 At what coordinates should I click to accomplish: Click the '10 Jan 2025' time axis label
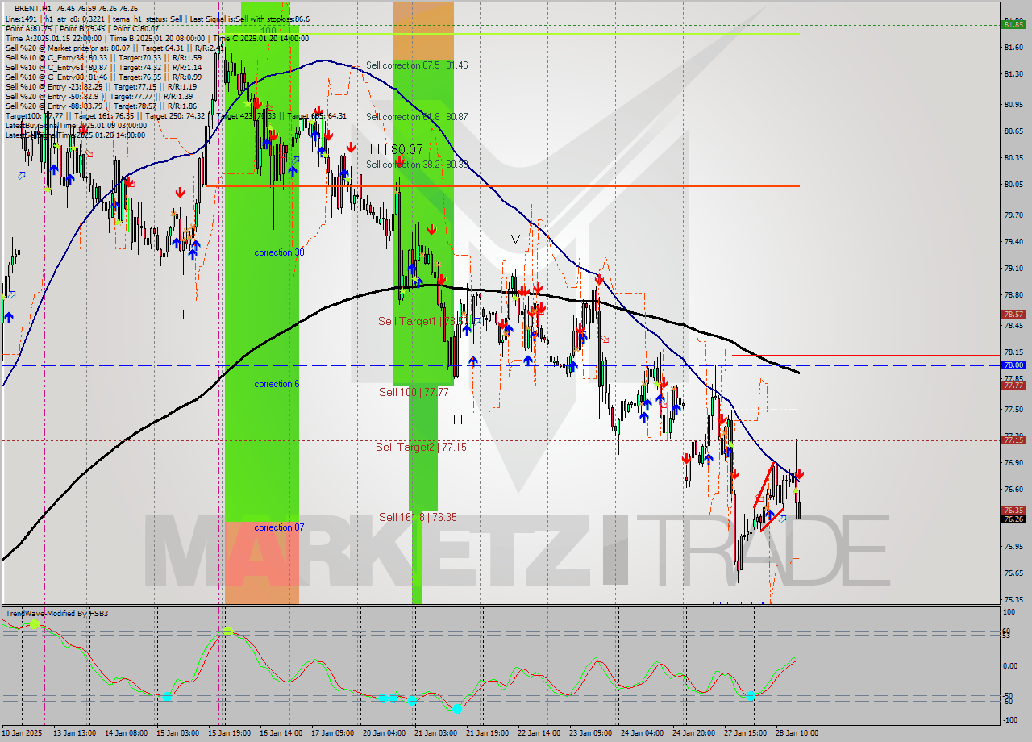[x=23, y=732]
